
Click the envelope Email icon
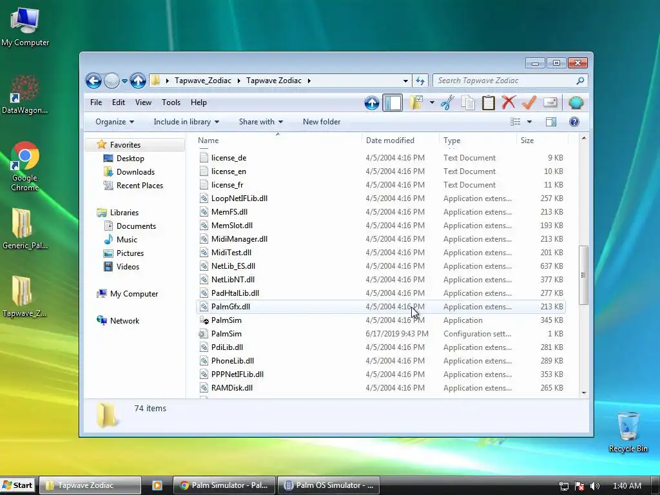(550, 102)
